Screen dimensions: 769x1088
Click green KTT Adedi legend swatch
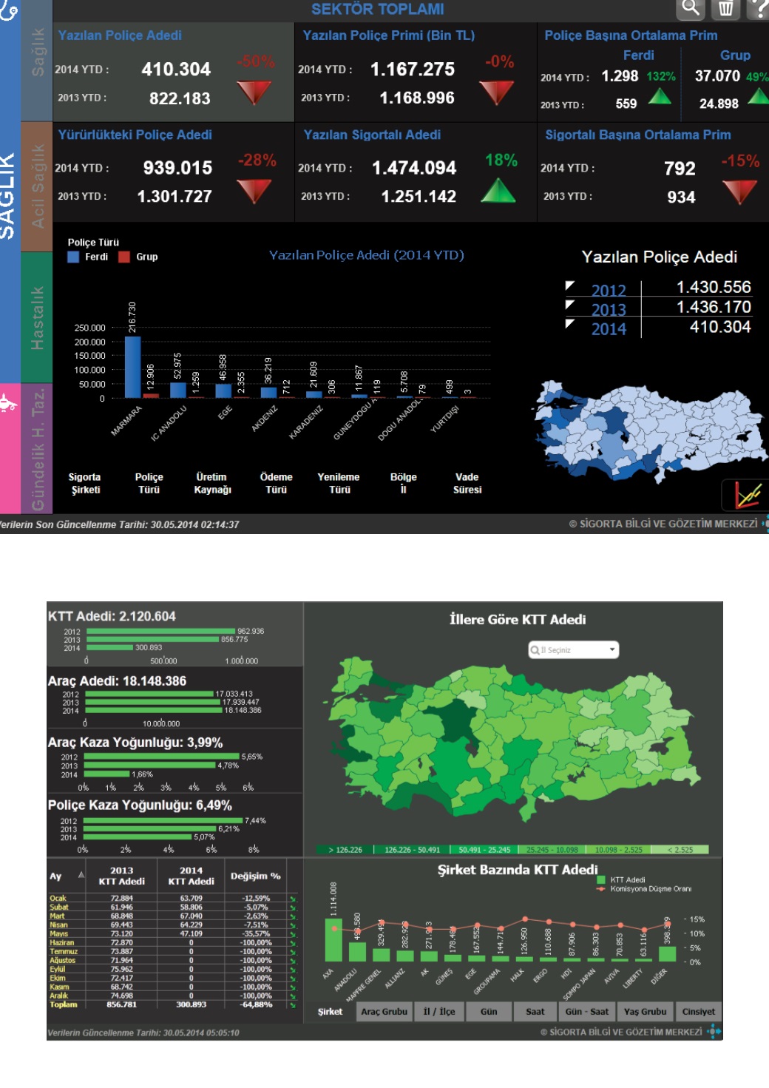point(602,879)
